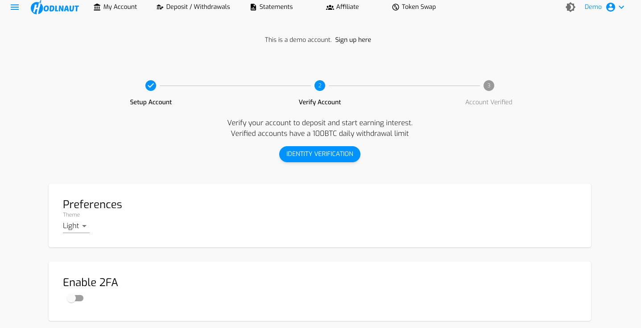Click step 3 Account Verified circle
Viewport: 641px width, 328px height.
pyautogui.click(x=489, y=86)
